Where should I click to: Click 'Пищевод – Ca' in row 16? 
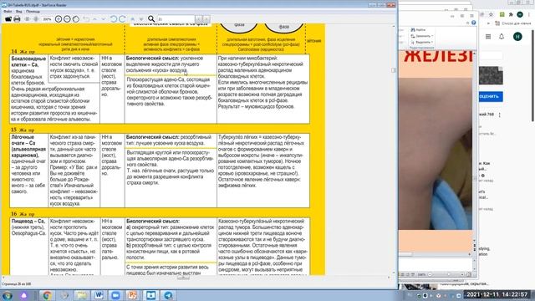[28, 221]
